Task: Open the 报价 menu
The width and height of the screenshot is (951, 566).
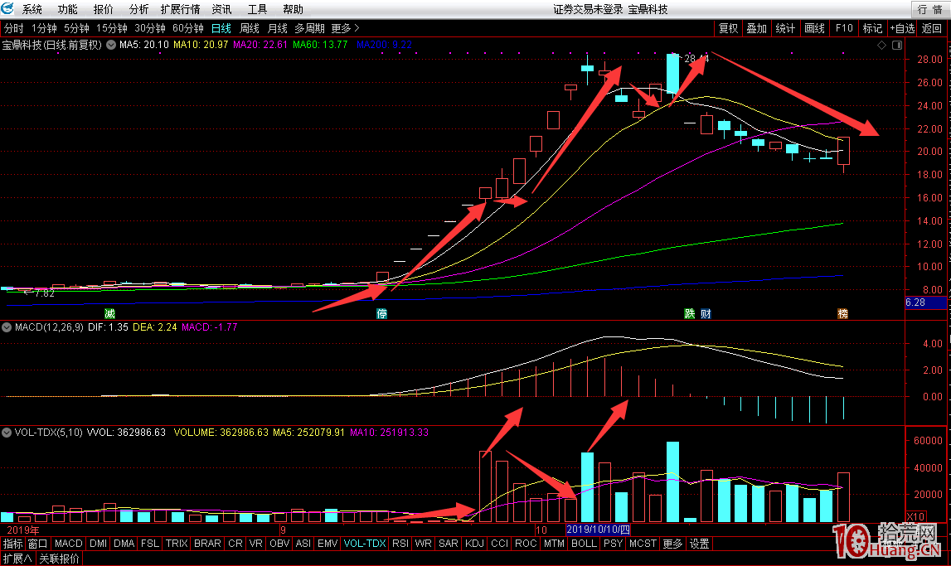Action: click(103, 9)
